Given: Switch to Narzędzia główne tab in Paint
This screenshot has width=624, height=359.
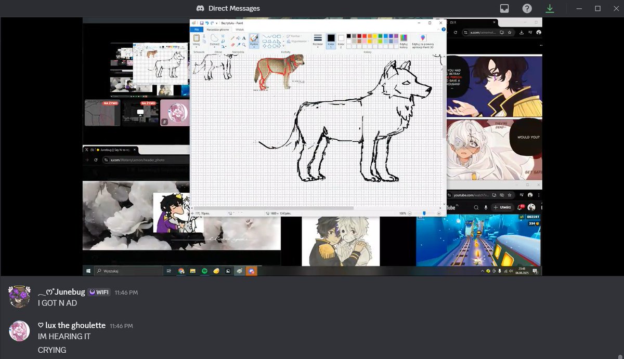Looking at the screenshot, I should (218, 30).
